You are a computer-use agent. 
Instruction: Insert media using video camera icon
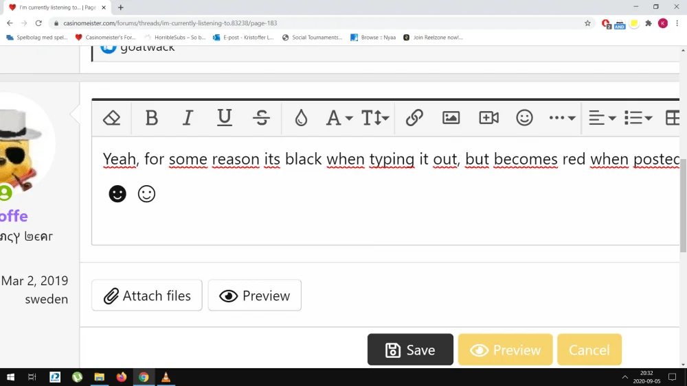coord(488,118)
